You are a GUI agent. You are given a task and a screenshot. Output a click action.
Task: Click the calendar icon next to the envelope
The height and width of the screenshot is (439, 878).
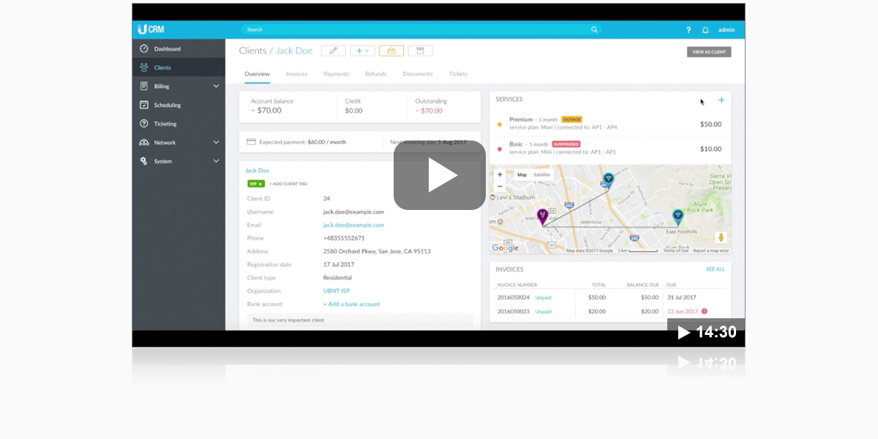click(x=419, y=50)
